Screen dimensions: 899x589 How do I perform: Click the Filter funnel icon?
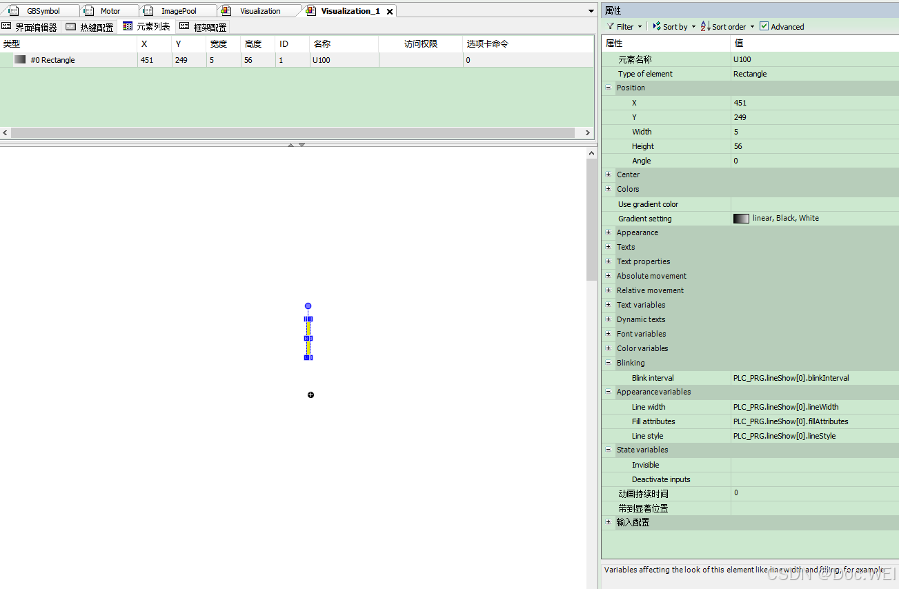611,27
